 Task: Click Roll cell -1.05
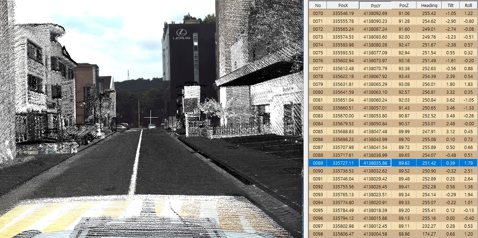coord(468,100)
